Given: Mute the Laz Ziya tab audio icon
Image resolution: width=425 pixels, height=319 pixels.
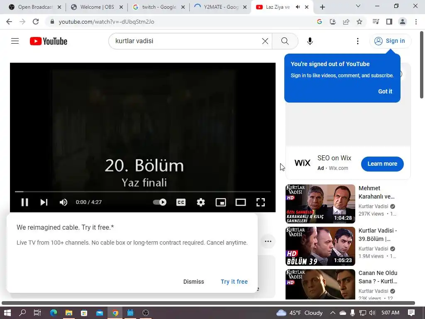Looking at the screenshot, I should pos(298,7).
